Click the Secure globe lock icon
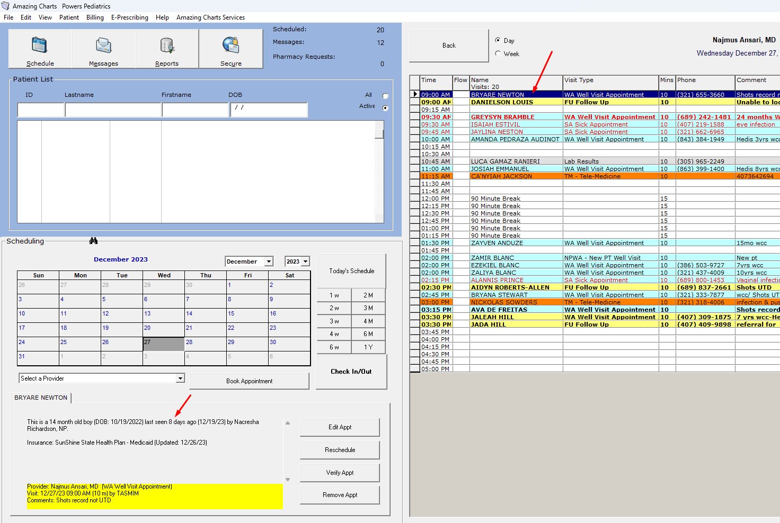Screen dimensions: 780x523 point(231,46)
